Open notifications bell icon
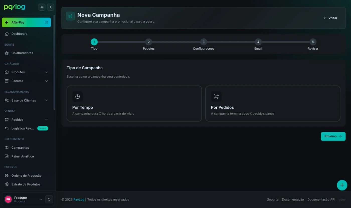The width and height of the screenshot is (351, 208). click(x=49, y=199)
